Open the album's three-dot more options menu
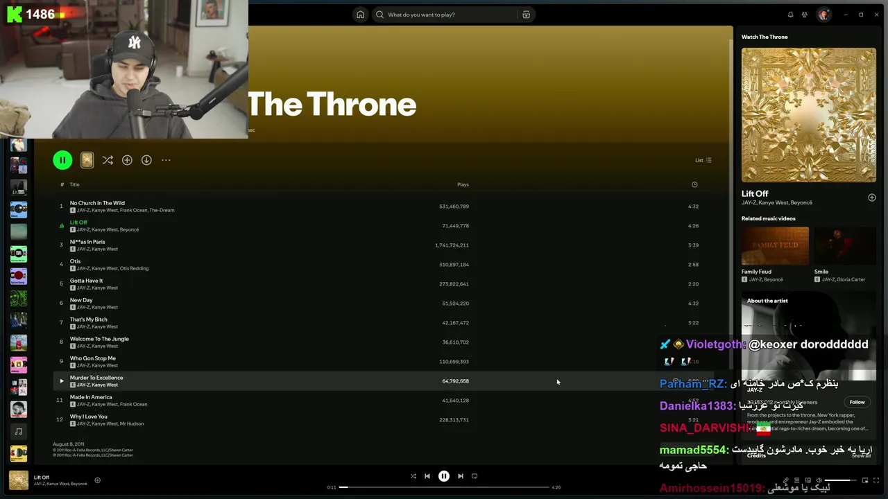The image size is (888, 499). pyautogui.click(x=166, y=160)
